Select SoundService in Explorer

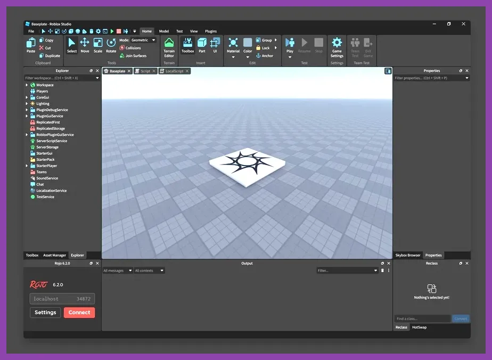click(47, 178)
